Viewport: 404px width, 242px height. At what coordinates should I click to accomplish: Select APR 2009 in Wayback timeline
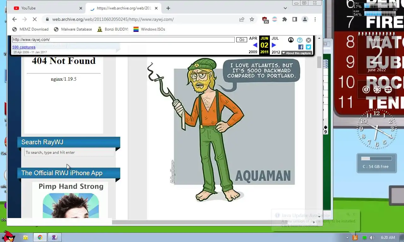253,45
